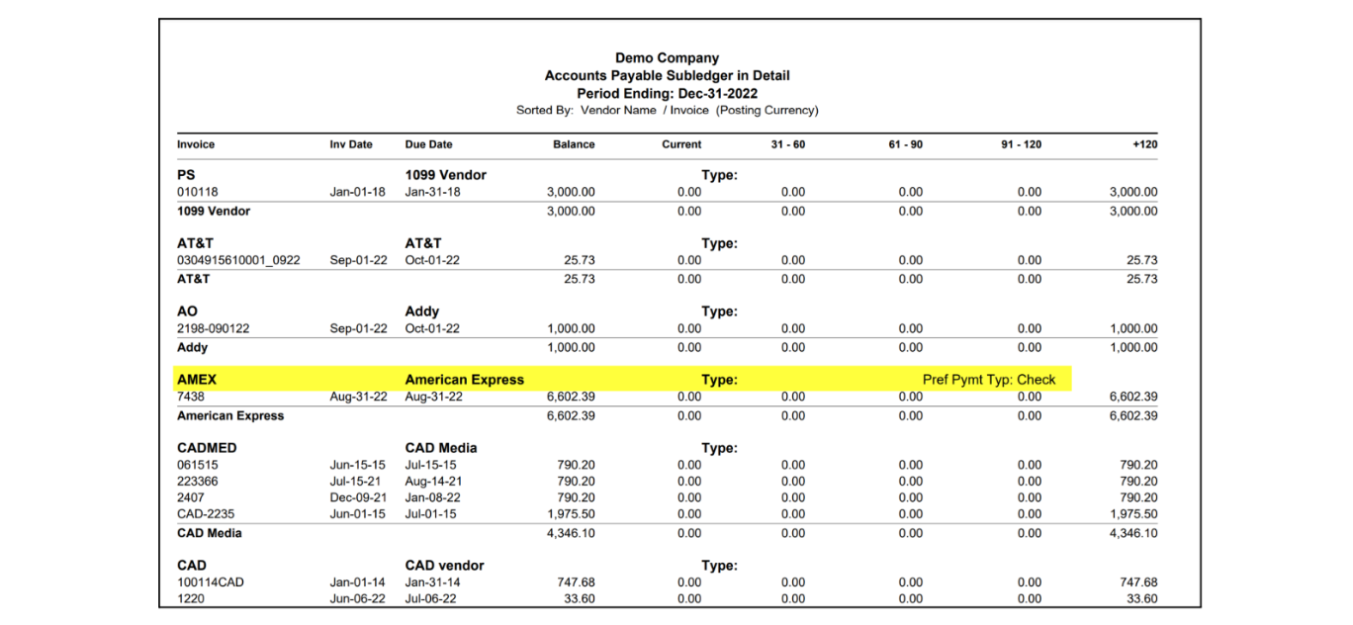
Task: Click the CAD Media subtotal 4,346.10
Action: 571,533
